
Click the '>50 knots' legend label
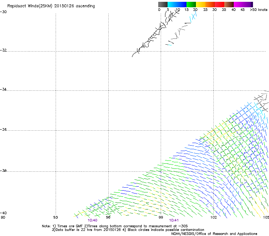258,10
